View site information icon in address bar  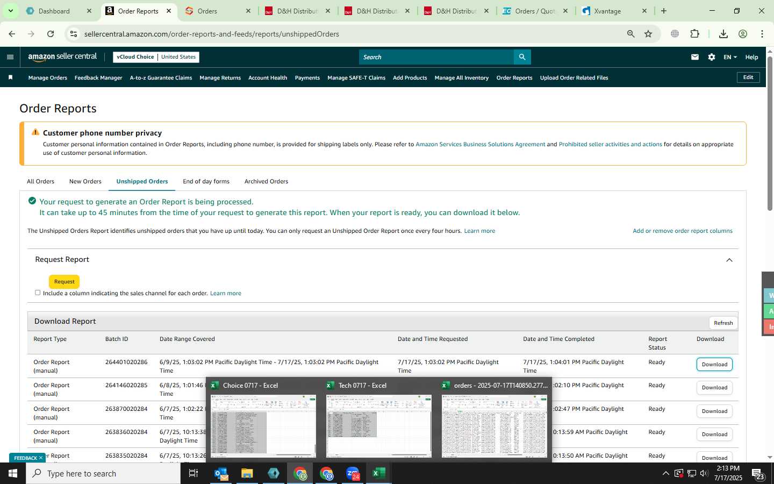coord(74,34)
